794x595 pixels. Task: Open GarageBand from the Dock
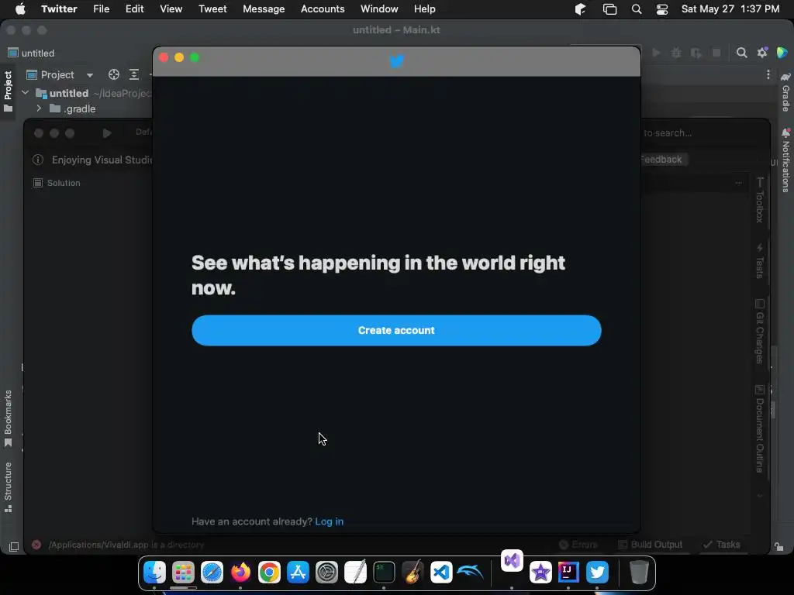pyautogui.click(x=413, y=573)
